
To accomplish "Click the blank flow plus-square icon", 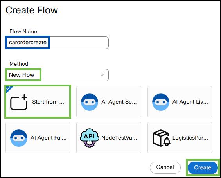I will [x=19, y=102].
